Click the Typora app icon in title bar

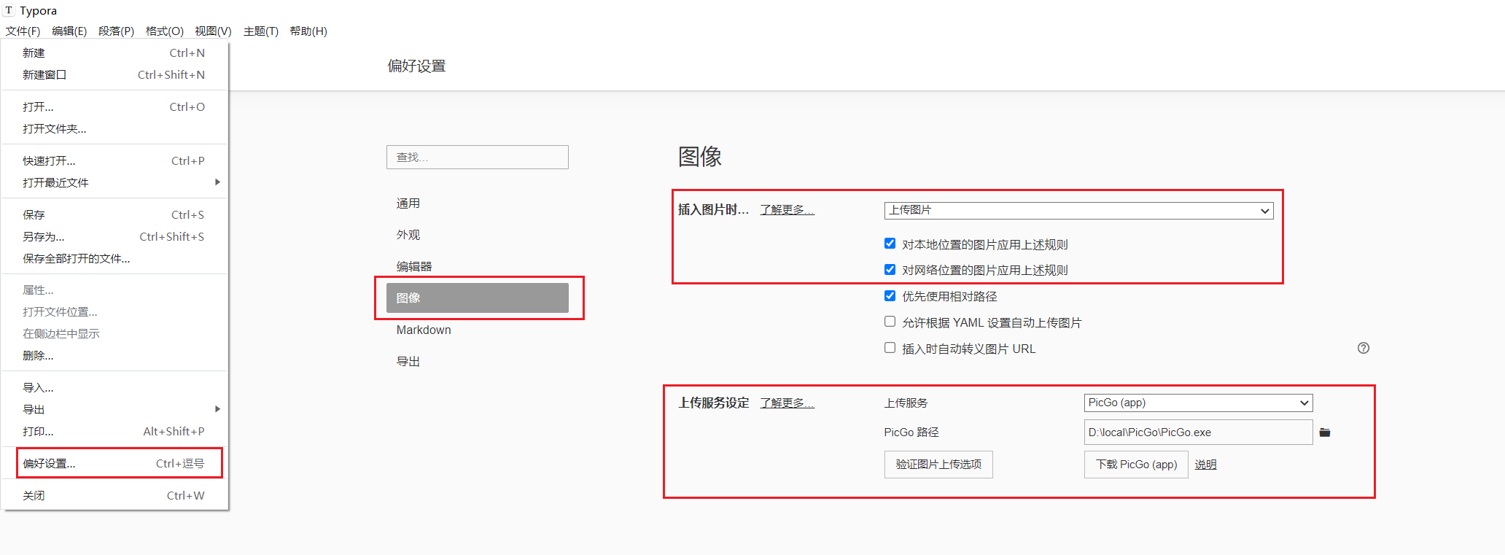pyautogui.click(x=9, y=10)
